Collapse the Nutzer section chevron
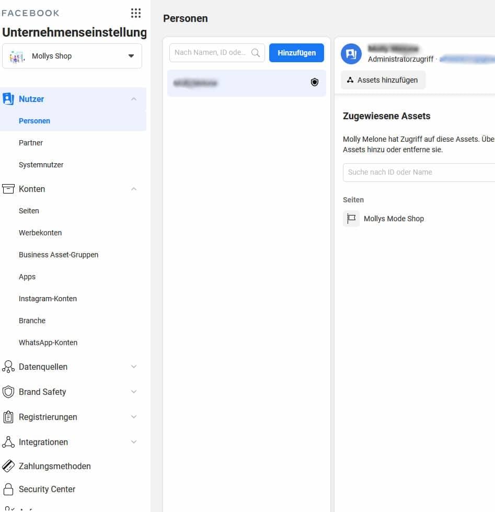 (x=134, y=99)
